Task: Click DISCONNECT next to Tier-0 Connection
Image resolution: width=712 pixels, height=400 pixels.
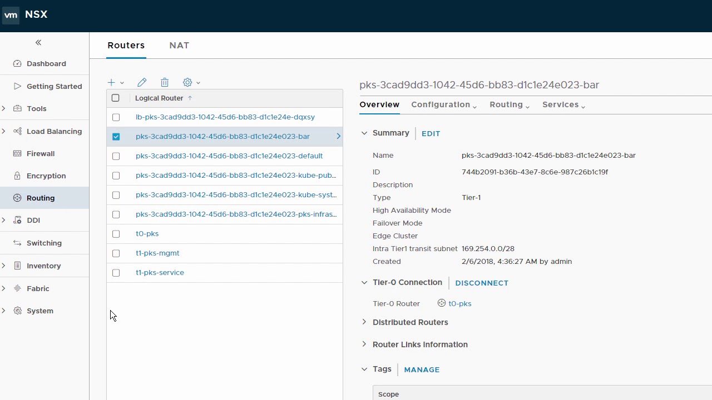Action: point(482,283)
